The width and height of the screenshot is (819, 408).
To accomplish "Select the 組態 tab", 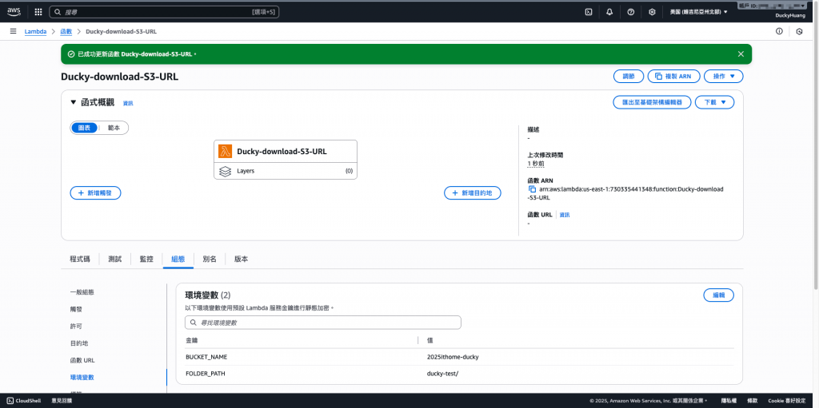I will (x=178, y=259).
